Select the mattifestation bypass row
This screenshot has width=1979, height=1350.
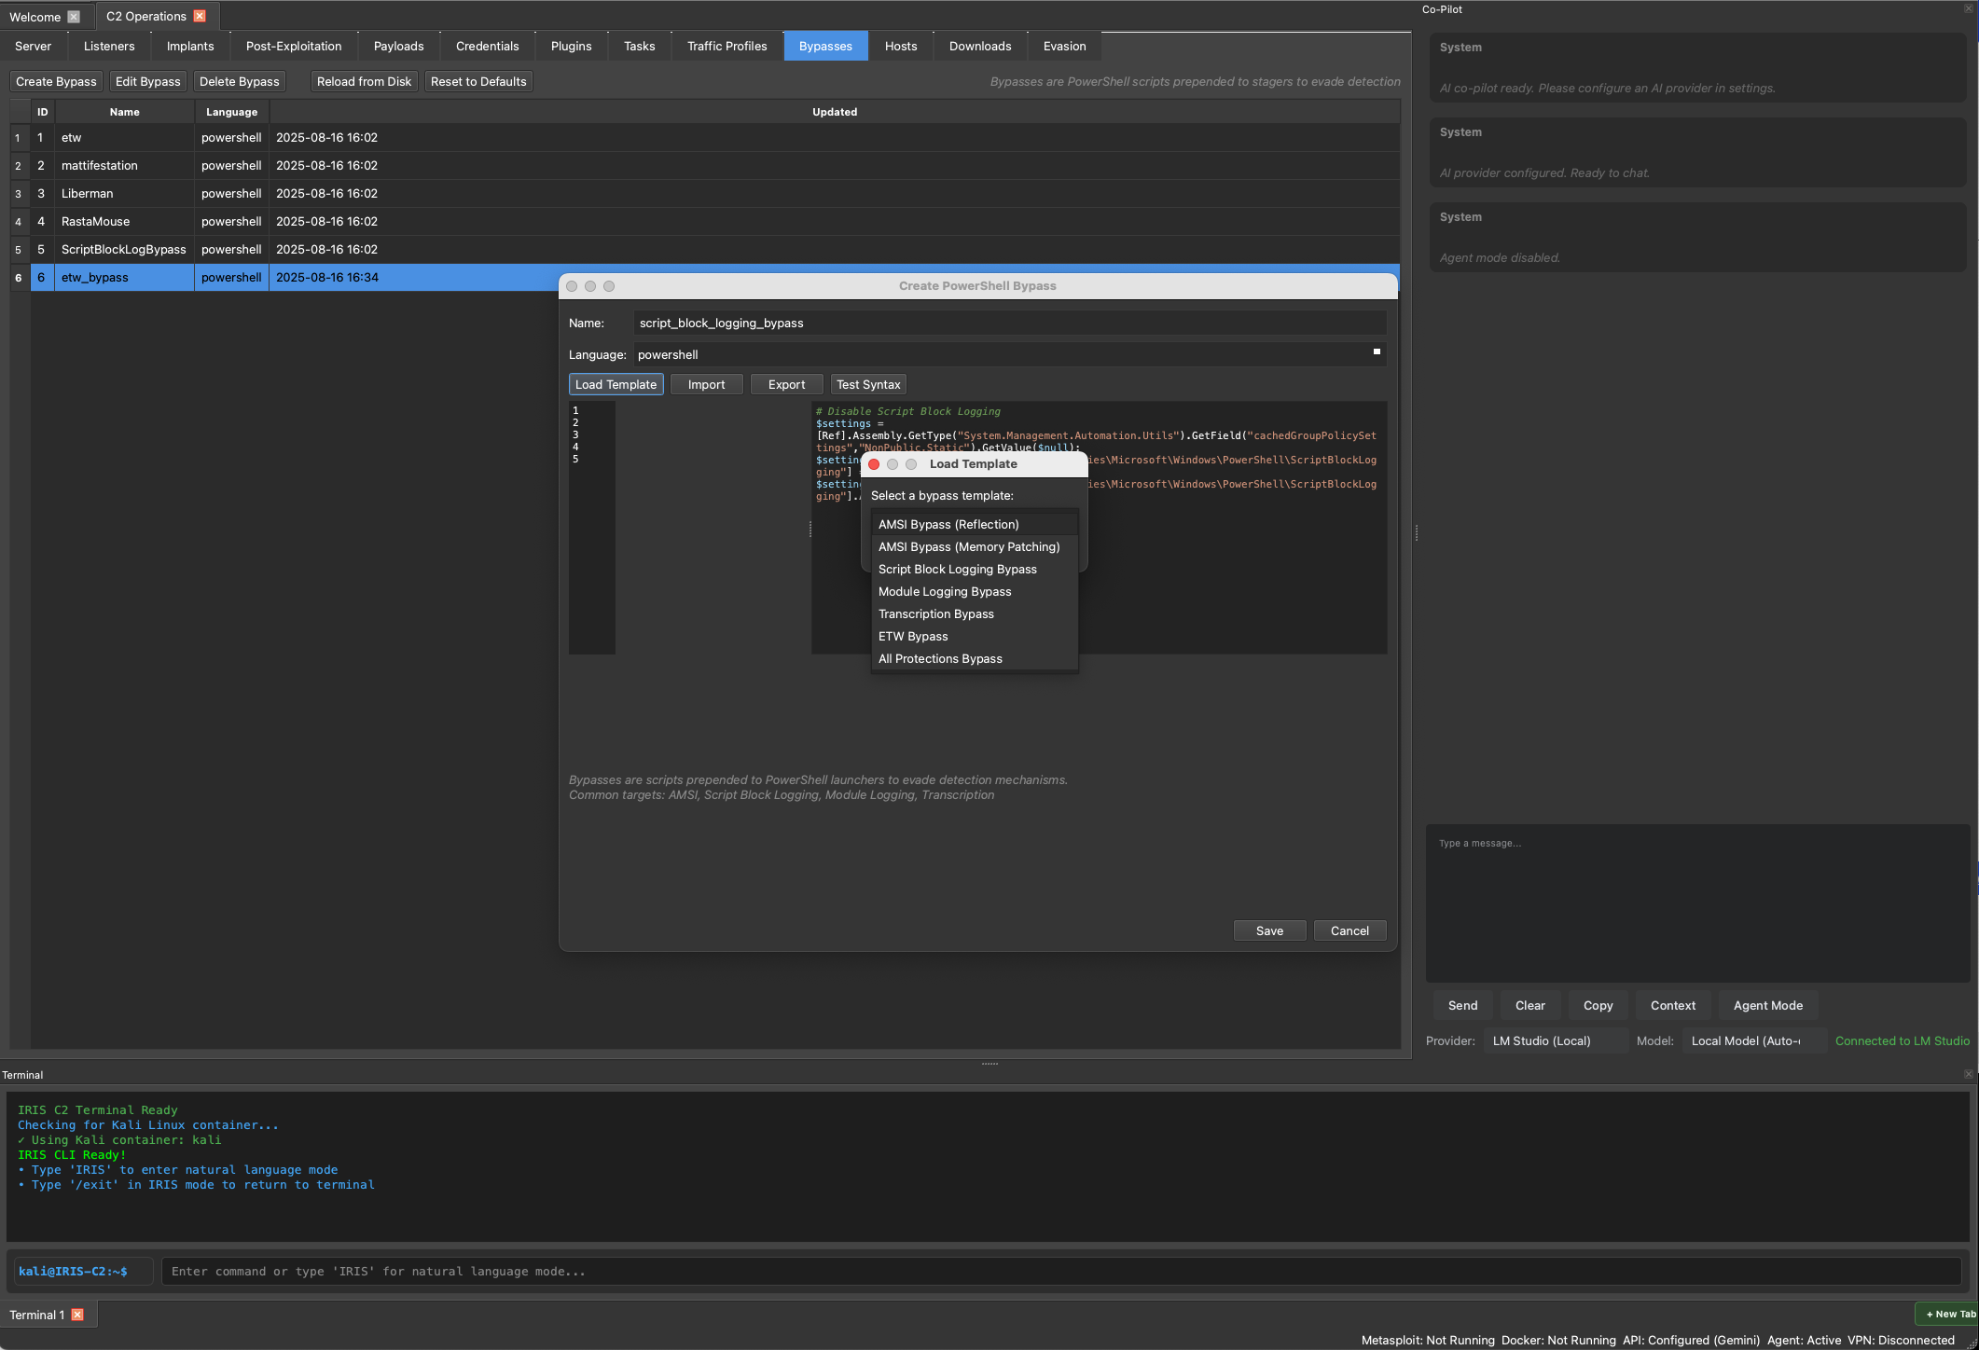tap(714, 165)
